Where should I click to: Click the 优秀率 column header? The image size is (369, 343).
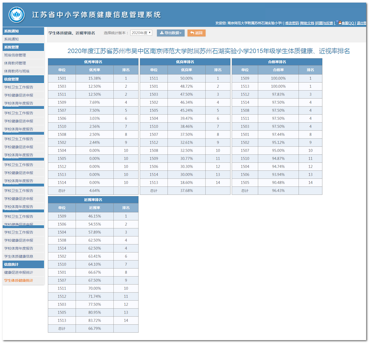pyautogui.click(x=94, y=70)
